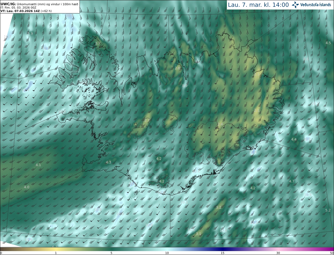This screenshot has height=255, width=334.
Task: Click the '0' label on the color scale
Action: 1,253
